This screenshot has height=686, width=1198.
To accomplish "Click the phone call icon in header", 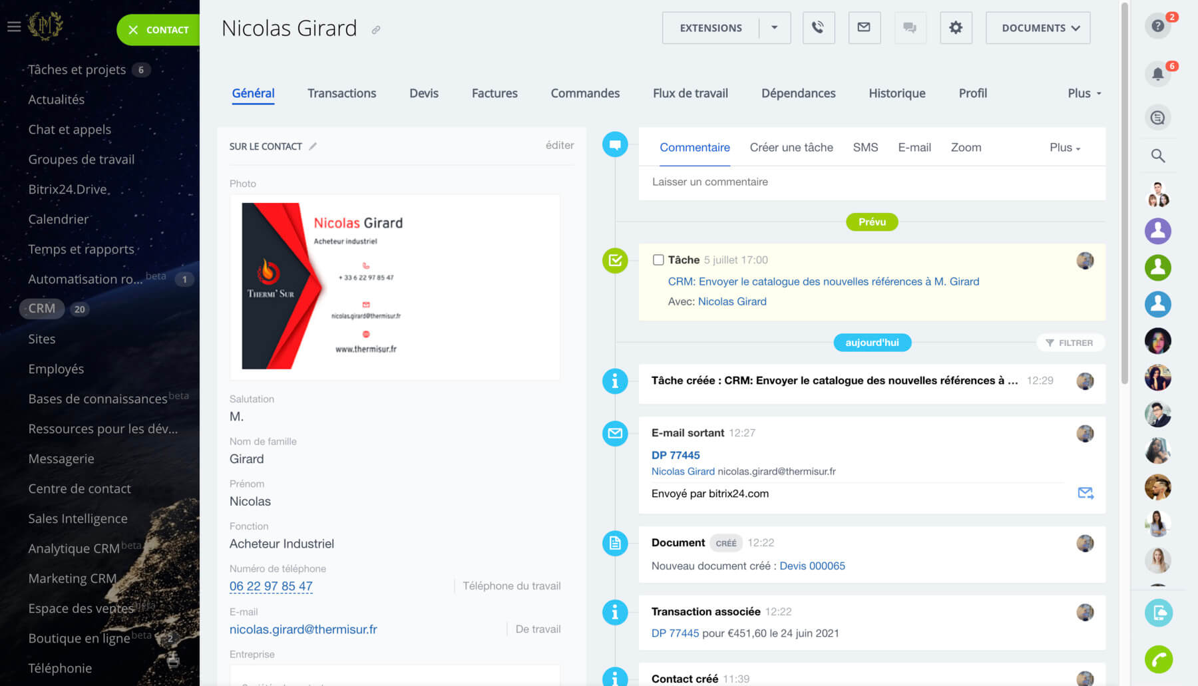I will 818,28.
